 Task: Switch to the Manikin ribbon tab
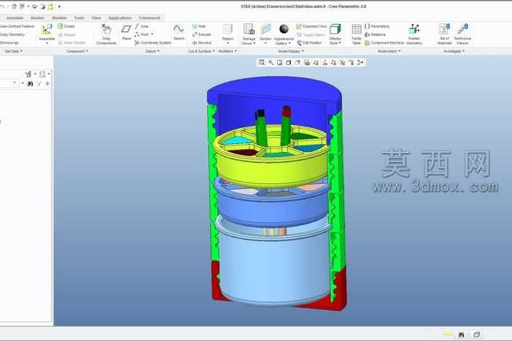60,18
